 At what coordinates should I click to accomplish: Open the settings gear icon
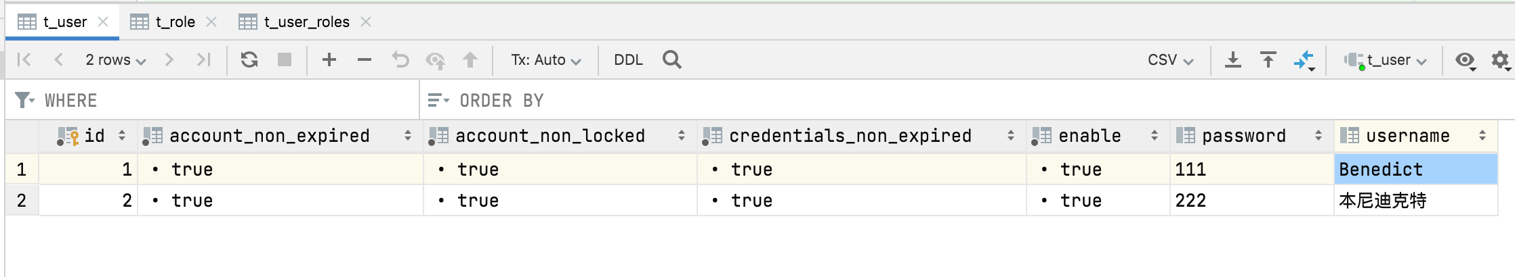[1500, 60]
